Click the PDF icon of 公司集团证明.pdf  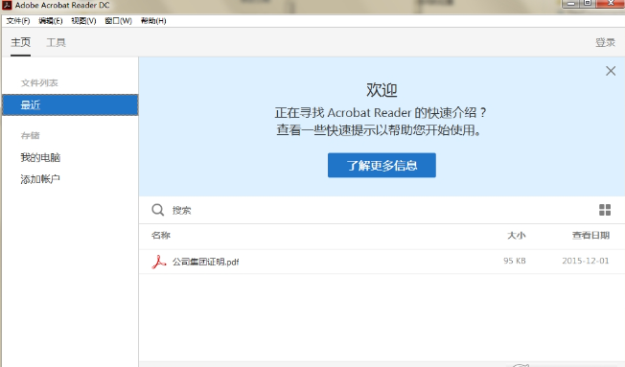[x=158, y=262]
